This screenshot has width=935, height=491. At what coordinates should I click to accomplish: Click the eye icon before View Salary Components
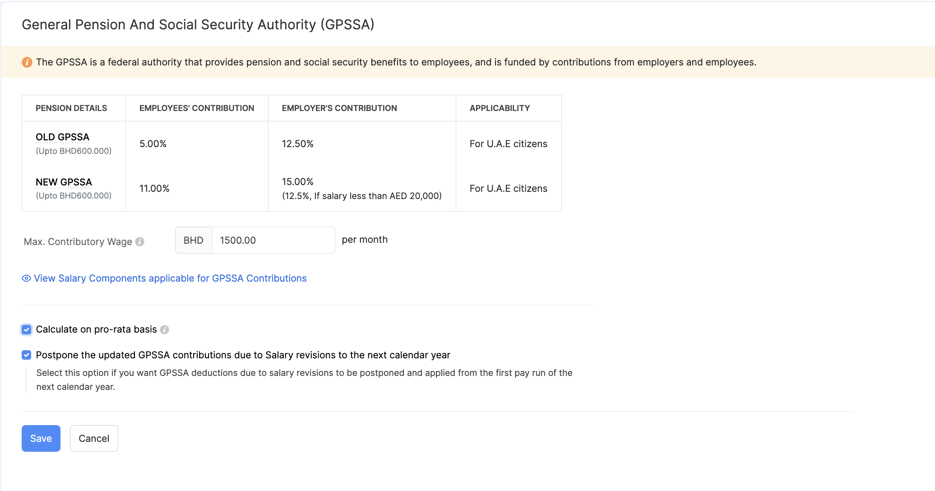coord(27,278)
